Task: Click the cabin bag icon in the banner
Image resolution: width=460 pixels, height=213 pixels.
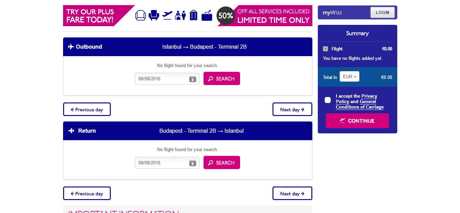Action: click(x=206, y=15)
